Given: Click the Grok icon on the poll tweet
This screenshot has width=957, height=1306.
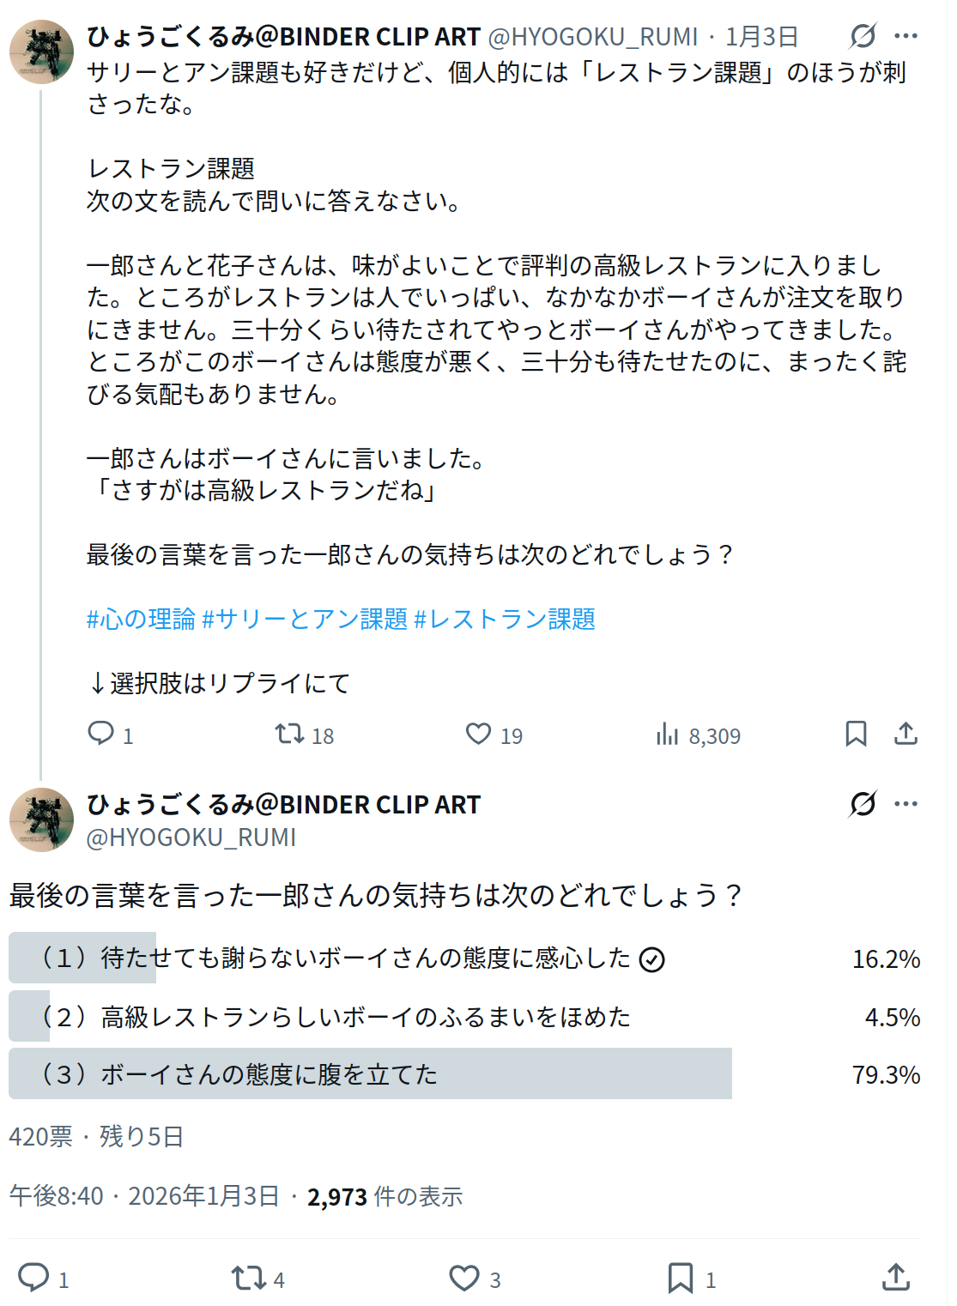Looking at the screenshot, I should (862, 804).
